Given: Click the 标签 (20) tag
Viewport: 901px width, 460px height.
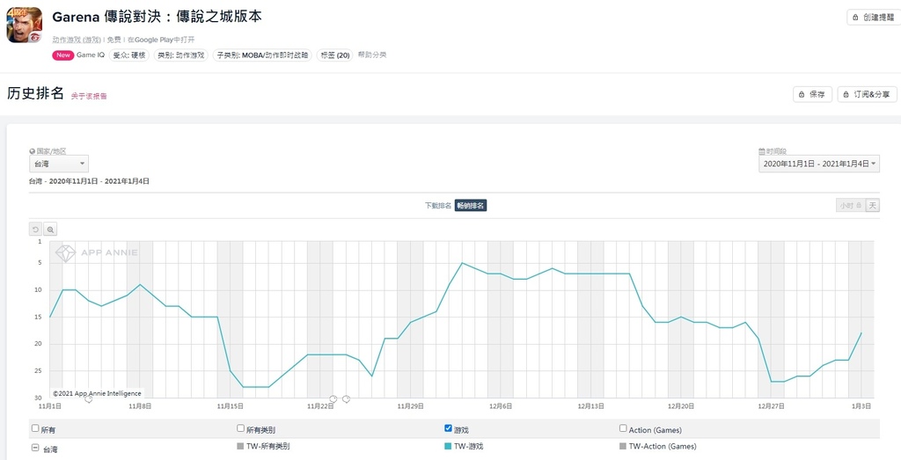Looking at the screenshot, I should coord(335,55).
